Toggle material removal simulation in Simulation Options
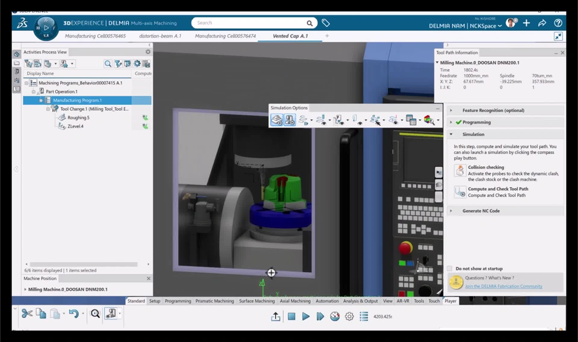The height and width of the screenshot is (342, 578). 276,120
